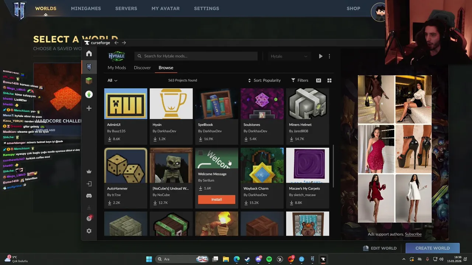Screen dimensions: 472x265
Task: Select the Browse tab
Action: 166,68
